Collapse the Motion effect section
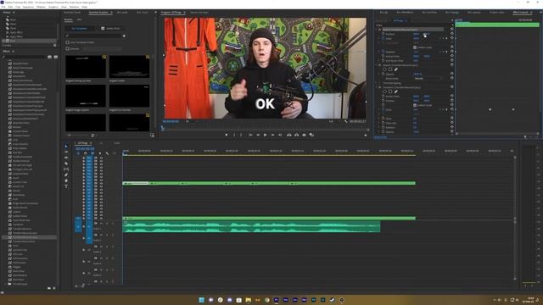This screenshot has height=305, width=543. pos(377,30)
